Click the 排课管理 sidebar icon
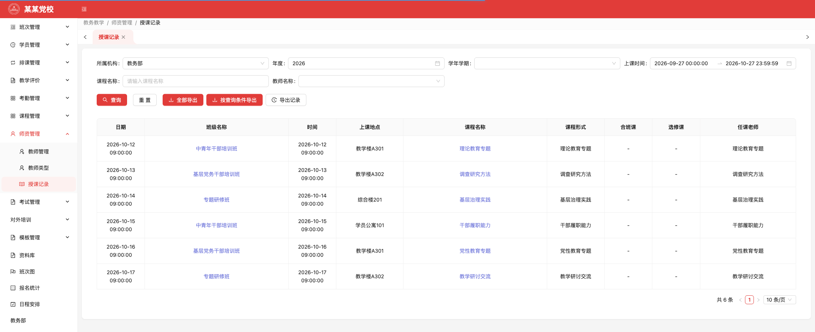 click(13, 63)
